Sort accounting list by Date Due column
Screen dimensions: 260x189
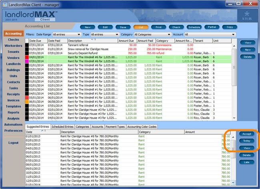tap(38, 41)
